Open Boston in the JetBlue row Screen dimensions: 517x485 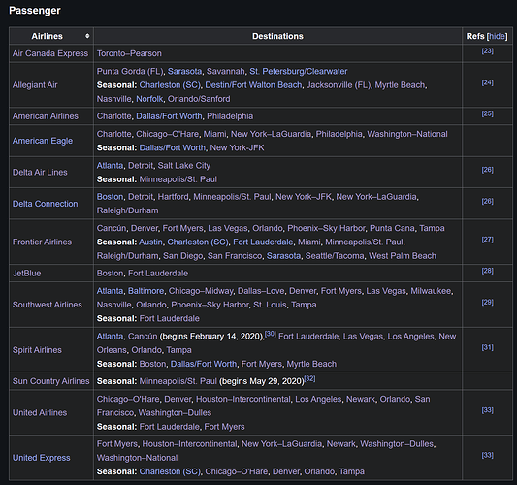111,274
